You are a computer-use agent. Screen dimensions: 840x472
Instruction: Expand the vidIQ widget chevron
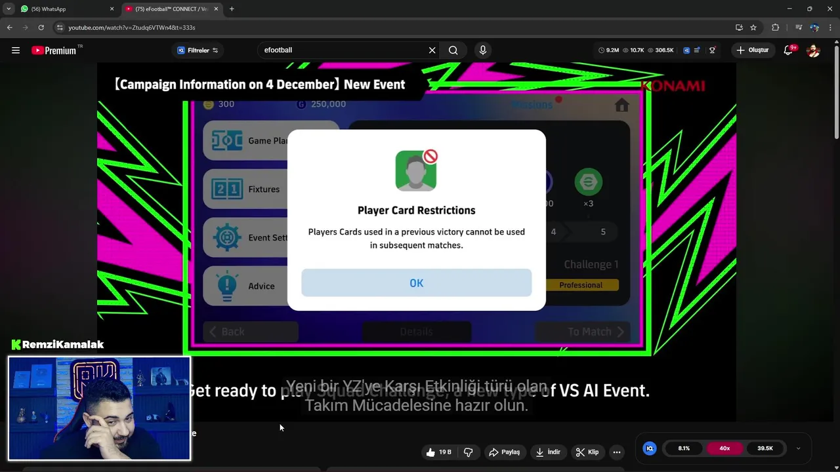click(798, 448)
